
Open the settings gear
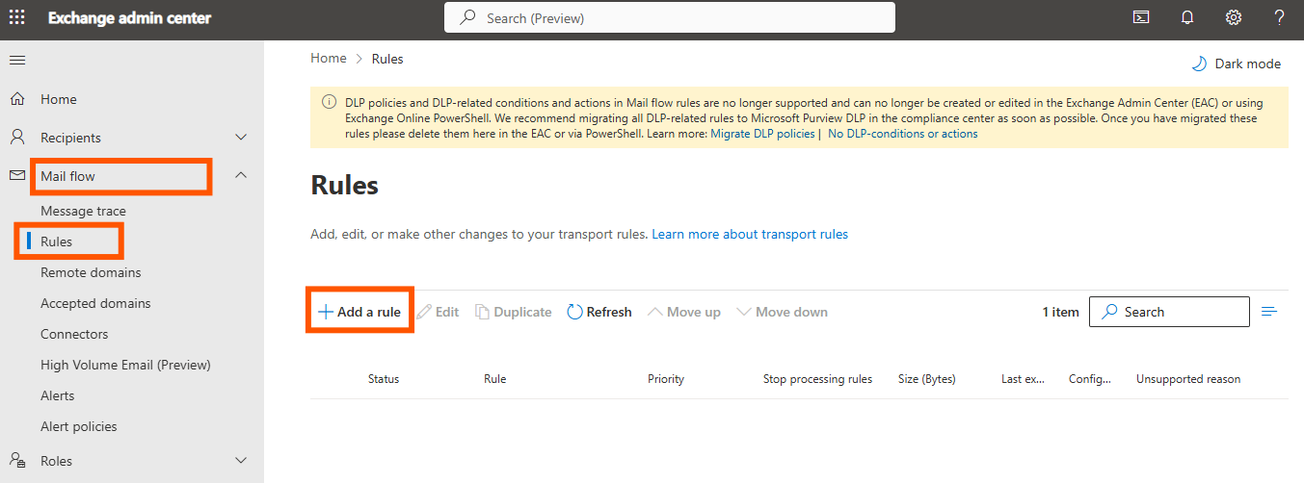click(1234, 17)
